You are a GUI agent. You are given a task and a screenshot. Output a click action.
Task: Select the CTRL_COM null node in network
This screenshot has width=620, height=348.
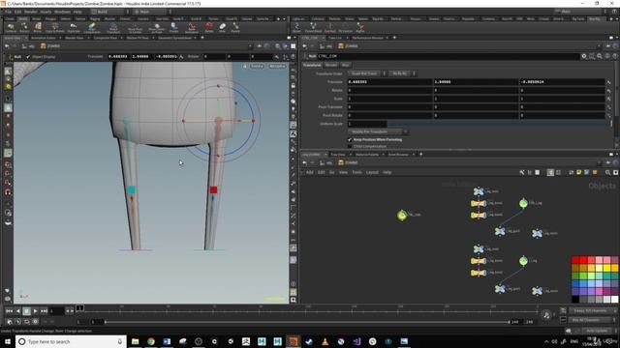point(402,215)
